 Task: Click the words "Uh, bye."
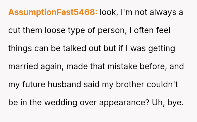click(167, 103)
